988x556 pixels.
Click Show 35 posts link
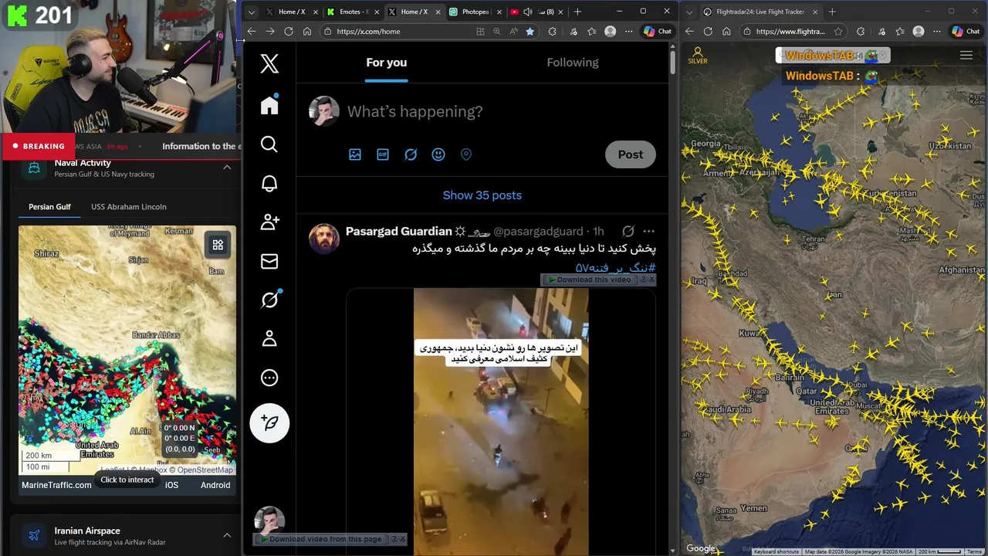482,195
